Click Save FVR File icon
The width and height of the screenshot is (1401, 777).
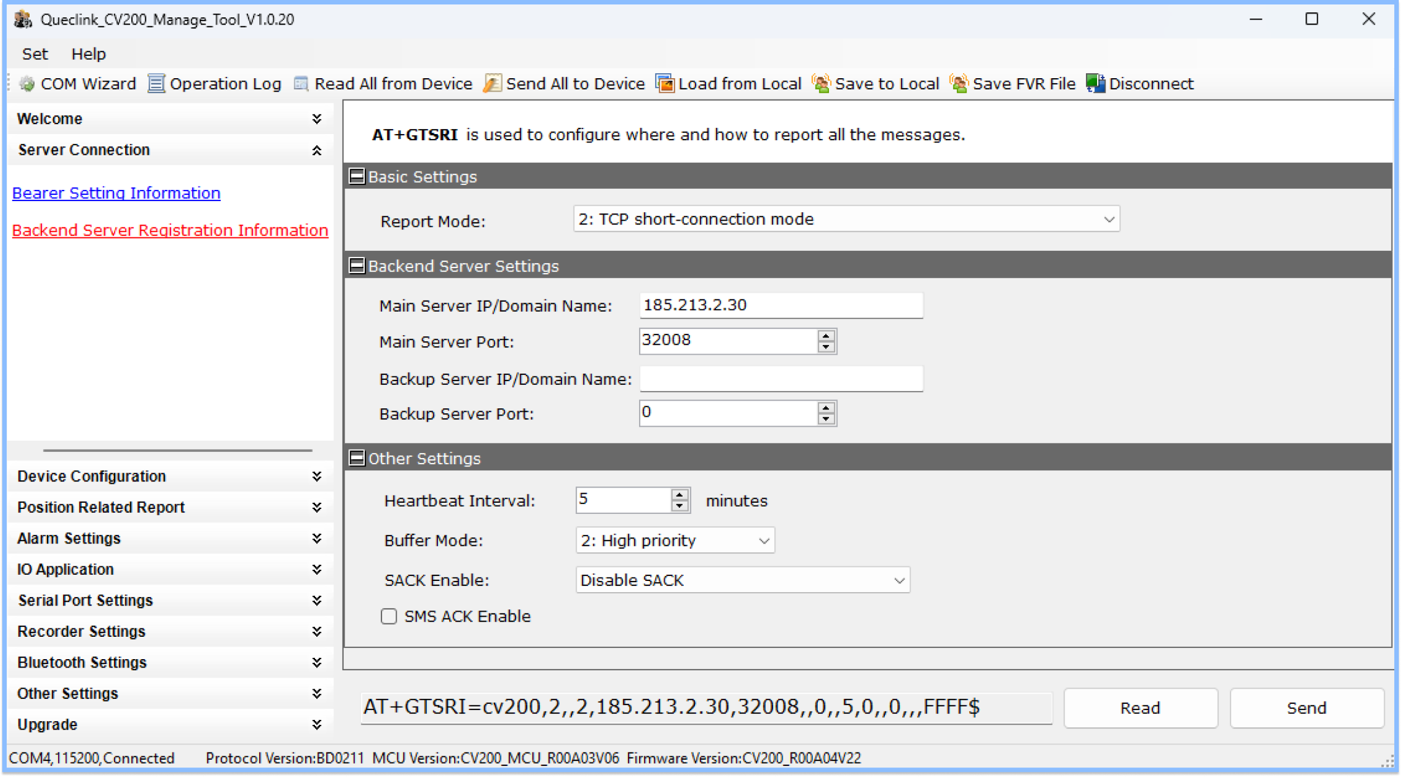pyautogui.click(x=959, y=84)
